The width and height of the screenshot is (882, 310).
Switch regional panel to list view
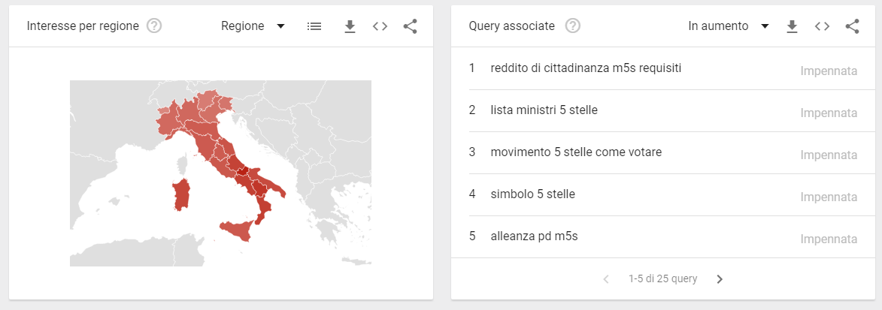point(314,26)
